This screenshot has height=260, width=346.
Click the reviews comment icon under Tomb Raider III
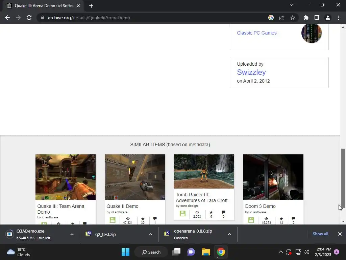coord(223,212)
